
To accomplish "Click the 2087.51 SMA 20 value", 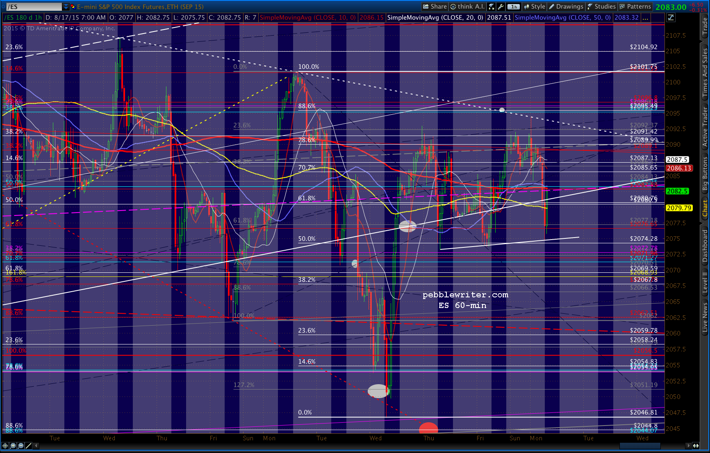I will click(x=499, y=18).
